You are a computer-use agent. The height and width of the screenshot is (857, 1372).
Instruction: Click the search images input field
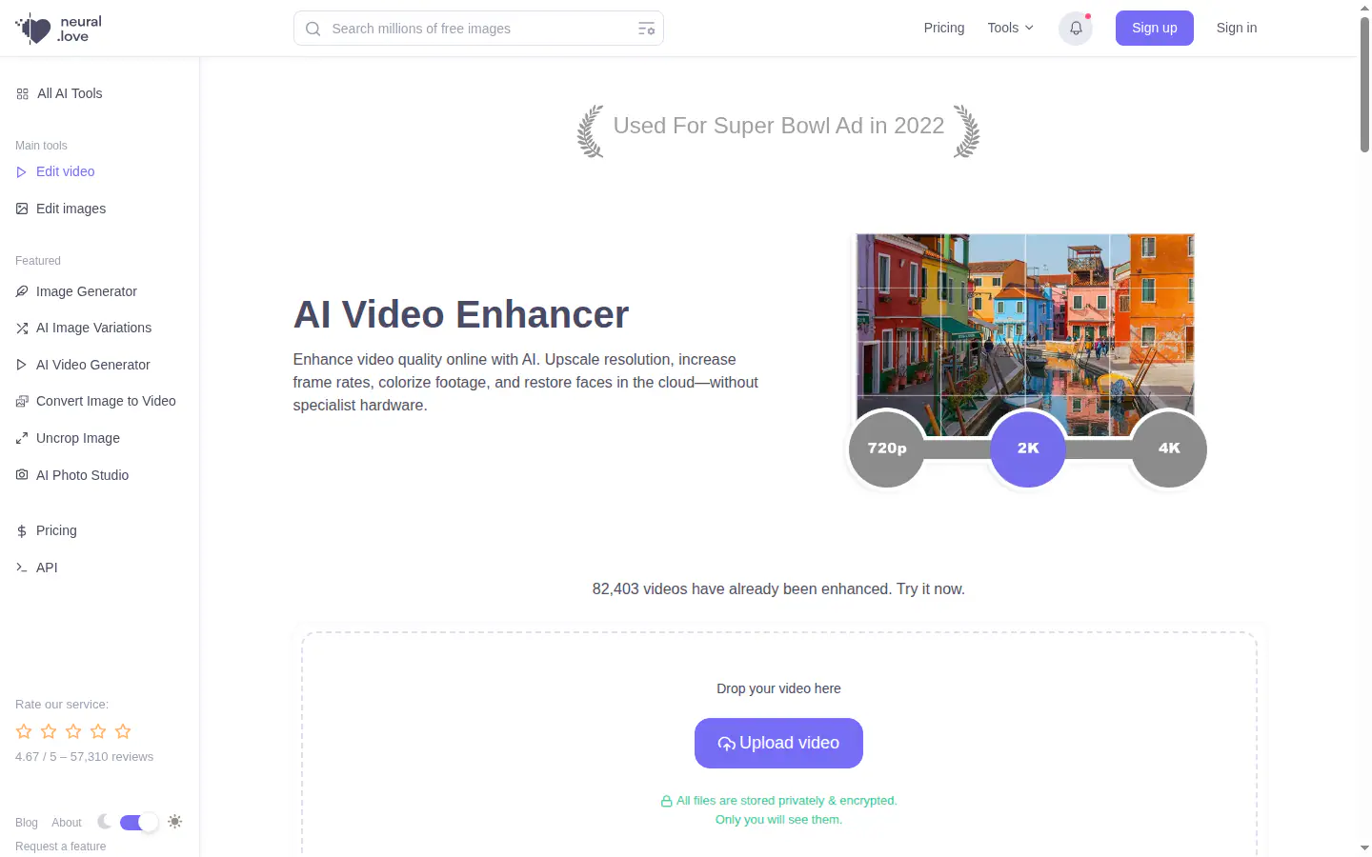point(478,29)
